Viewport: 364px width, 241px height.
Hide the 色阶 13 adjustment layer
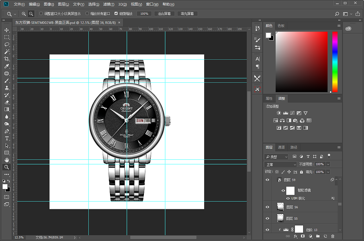pos(267,230)
